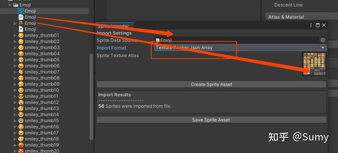Click the Save Sprite Asset button
The width and height of the screenshot is (338, 153).
coord(211,120)
